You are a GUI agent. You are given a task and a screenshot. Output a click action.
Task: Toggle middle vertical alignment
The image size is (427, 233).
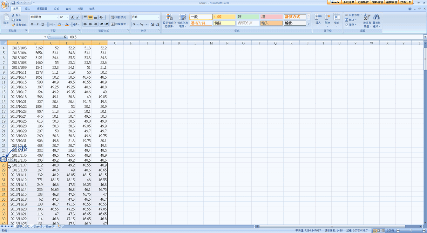click(90, 17)
